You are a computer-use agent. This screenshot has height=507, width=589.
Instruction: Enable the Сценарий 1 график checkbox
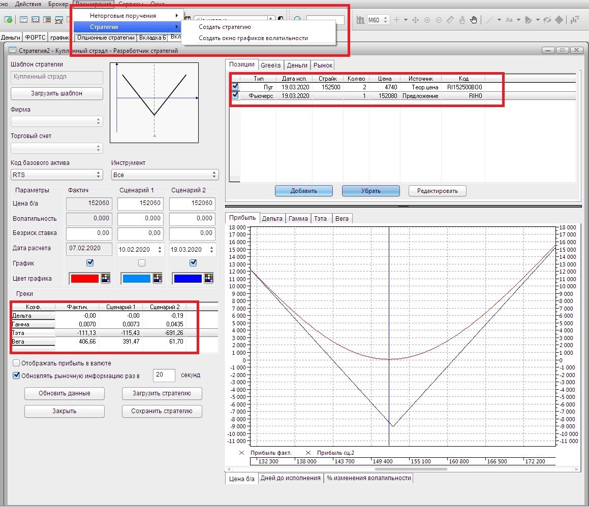[x=142, y=263]
